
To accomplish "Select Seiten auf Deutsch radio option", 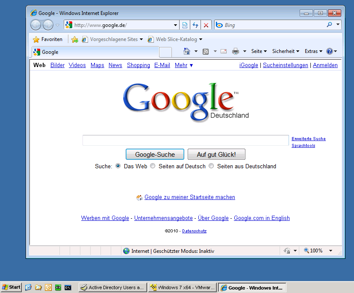I will click(153, 166).
